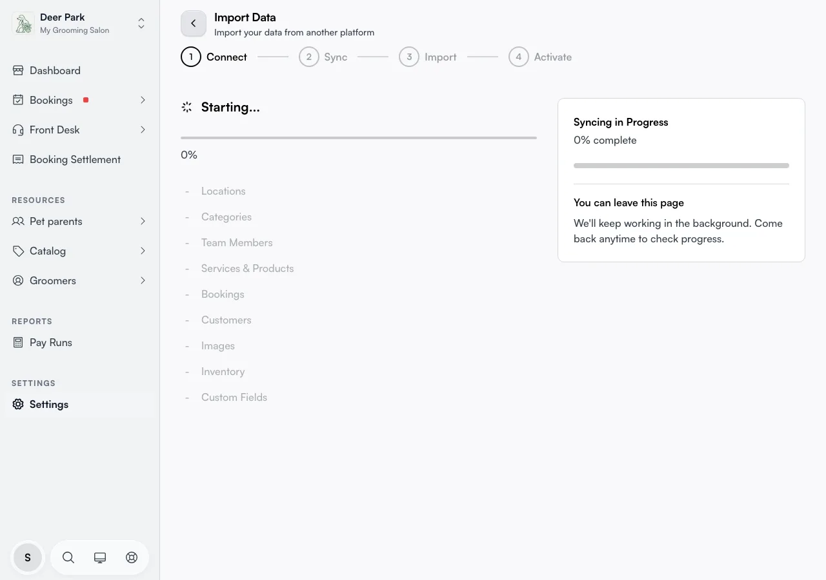
Task: Click the main sync progress bar
Action: (359, 138)
